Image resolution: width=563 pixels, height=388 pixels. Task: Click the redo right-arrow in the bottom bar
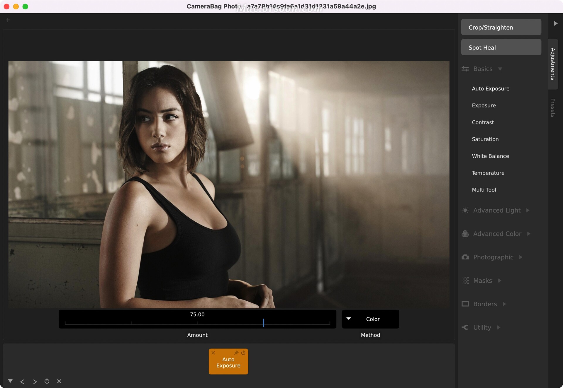click(x=35, y=382)
